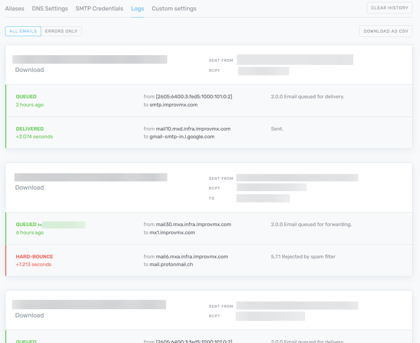Download the email in the topmost log card
Viewport: 420px width, 343px height.
[30, 70]
